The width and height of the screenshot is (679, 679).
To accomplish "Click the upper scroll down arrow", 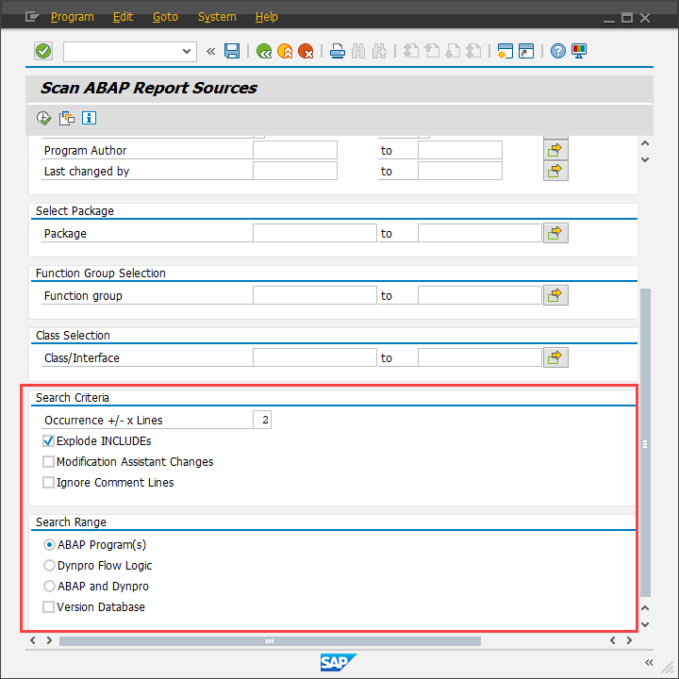I will [645, 159].
